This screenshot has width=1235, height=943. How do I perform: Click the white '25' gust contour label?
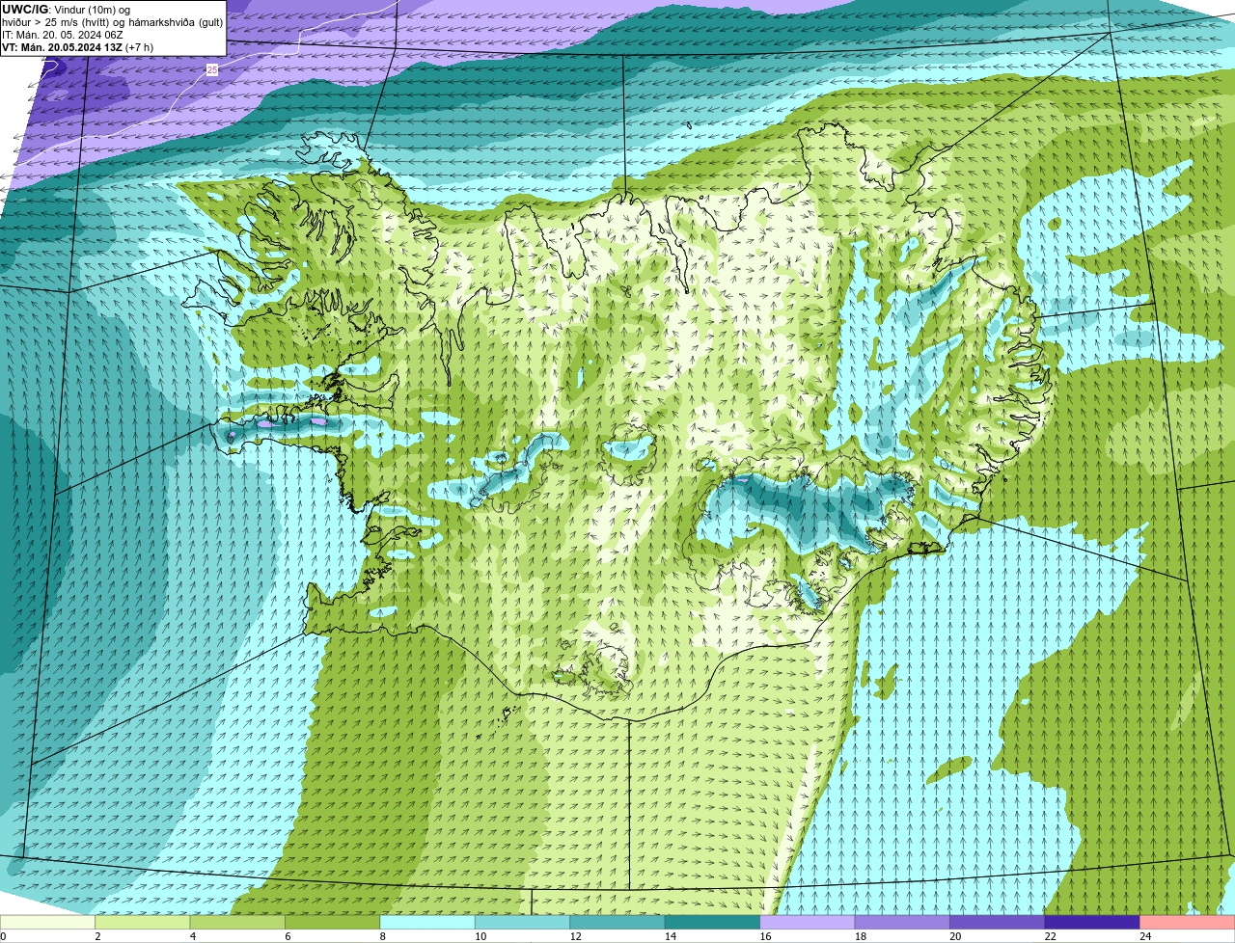212,70
